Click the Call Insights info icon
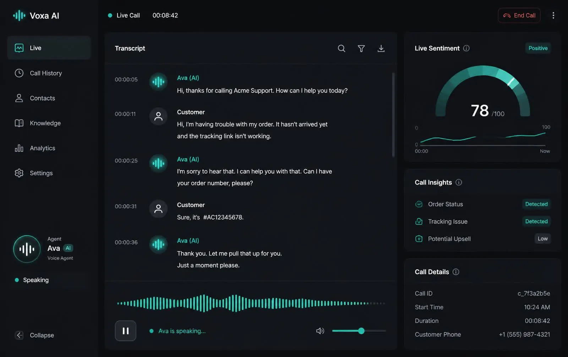The width and height of the screenshot is (568, 357). [x=459, y=182]
